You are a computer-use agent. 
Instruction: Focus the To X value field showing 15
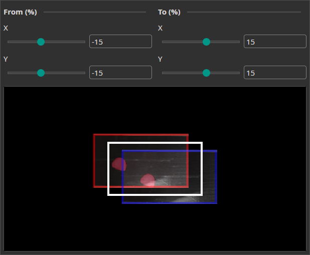coord(275,42)
